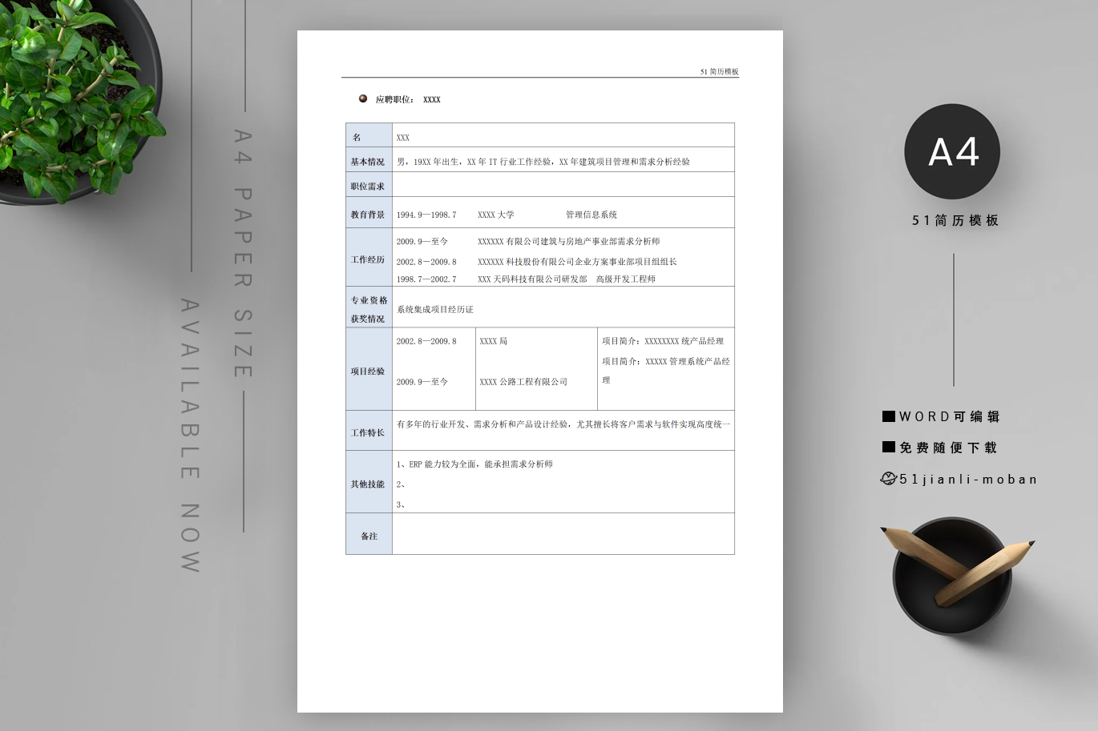Click the empty 备注 value cell

pyautogui.click(x=563, y=534)
